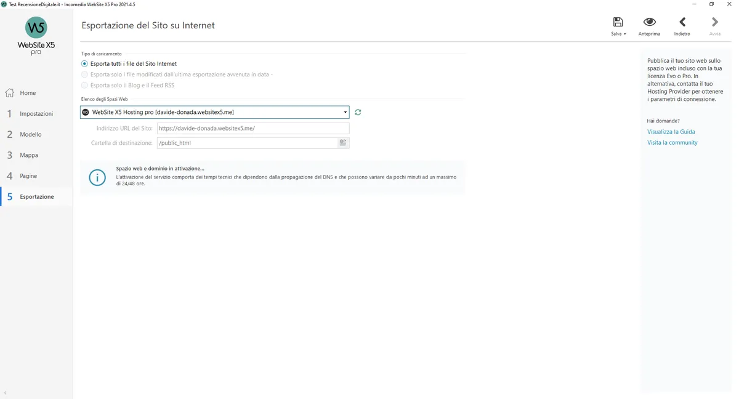This screenshot has width=739, height=399.
Task: Click the Salva floppy disk icon
Action: click(618, 22)
